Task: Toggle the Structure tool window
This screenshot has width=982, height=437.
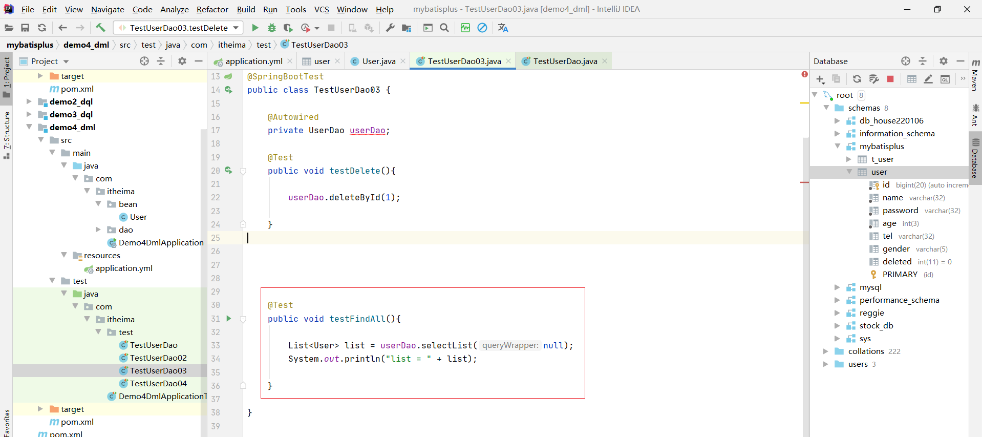Action: pos(7,135)
